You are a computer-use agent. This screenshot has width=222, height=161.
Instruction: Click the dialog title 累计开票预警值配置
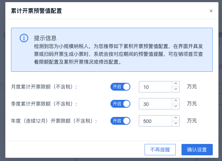[x=36, y=11]
